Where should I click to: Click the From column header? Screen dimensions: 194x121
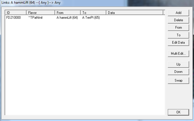tap(67, 13)
